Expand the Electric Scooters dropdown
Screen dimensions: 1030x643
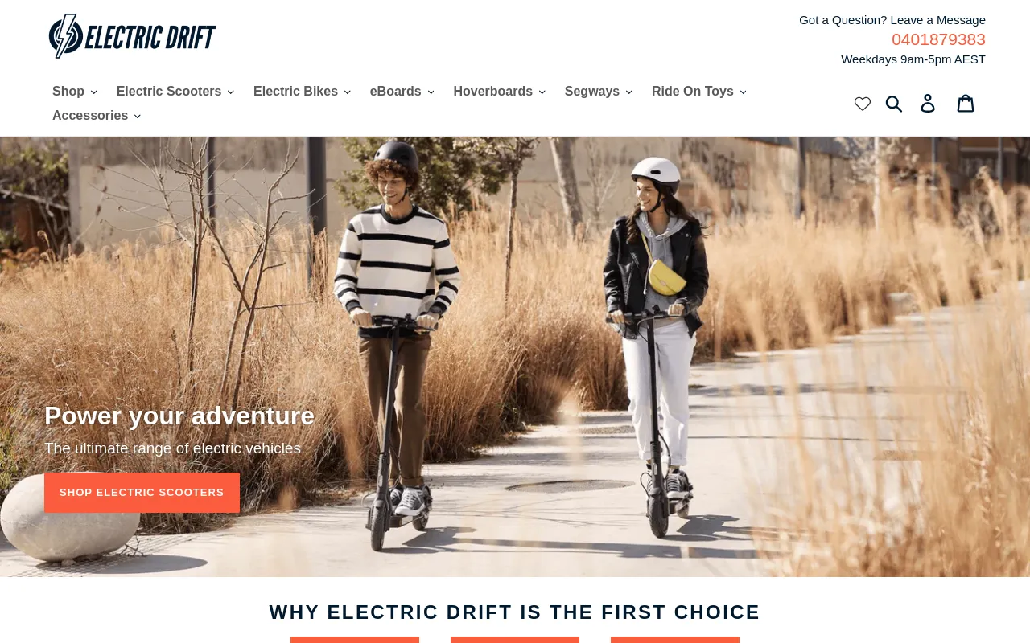point(175,92)
